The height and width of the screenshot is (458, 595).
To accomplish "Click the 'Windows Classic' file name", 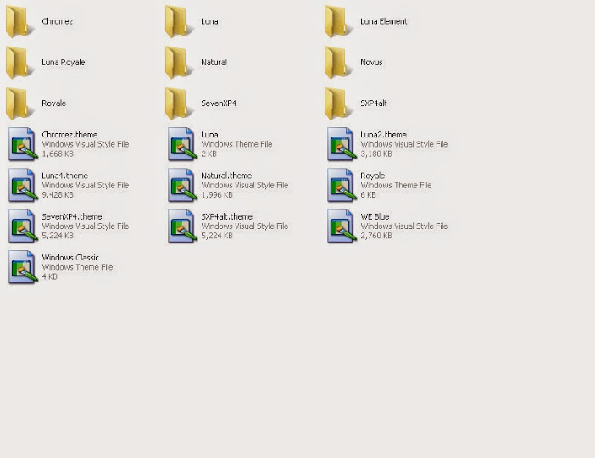I will point(70,258).
